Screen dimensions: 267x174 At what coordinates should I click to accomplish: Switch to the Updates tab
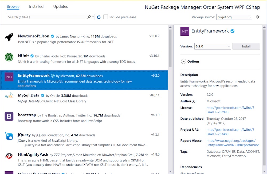[x=60, y=6]
